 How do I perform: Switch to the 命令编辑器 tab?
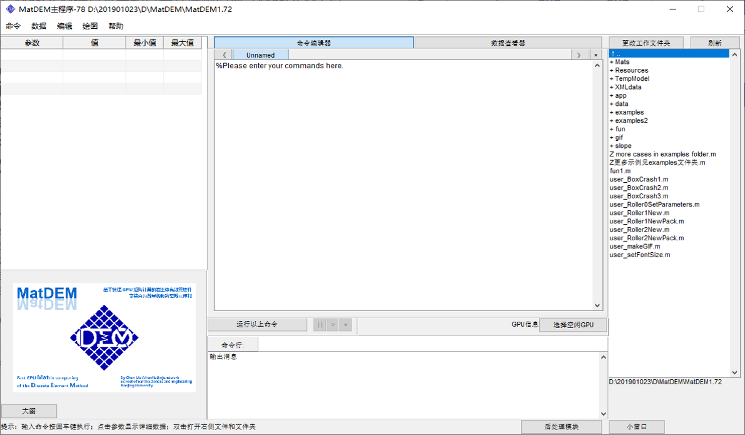click(313, 43)
